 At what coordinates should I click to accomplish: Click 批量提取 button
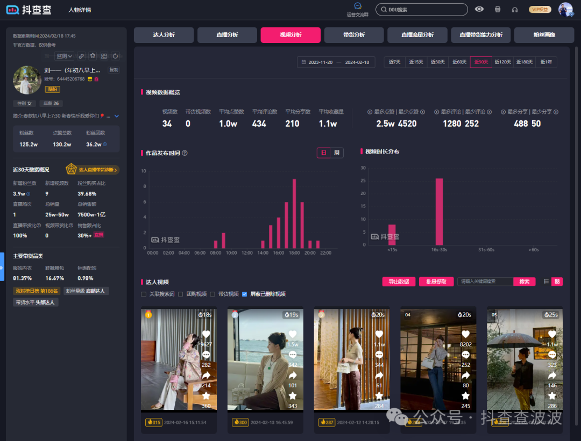436,281
